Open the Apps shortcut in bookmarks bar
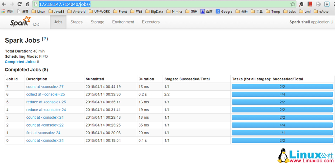The image size is (335, 164). 7,11
